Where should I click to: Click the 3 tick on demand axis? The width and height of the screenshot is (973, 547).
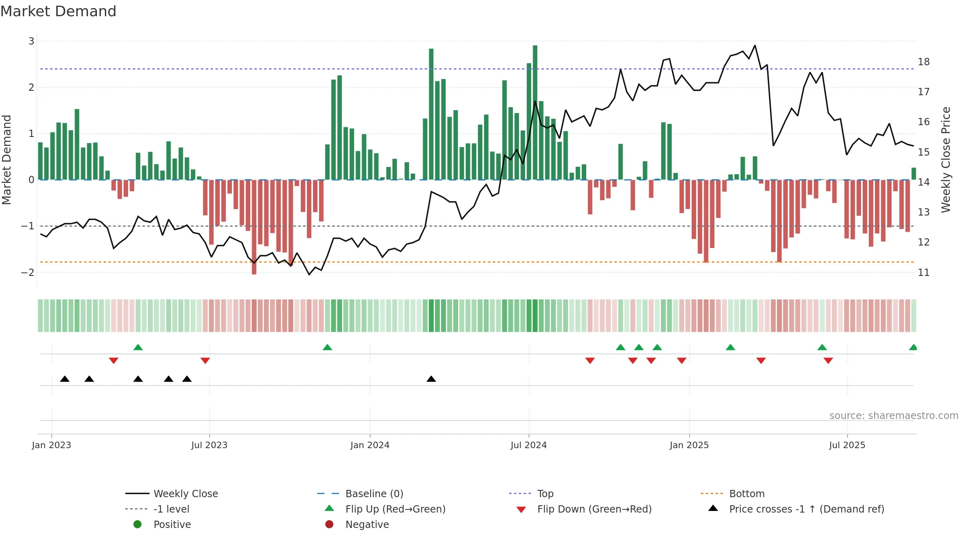pyautogui.click(x=31, y=41)
